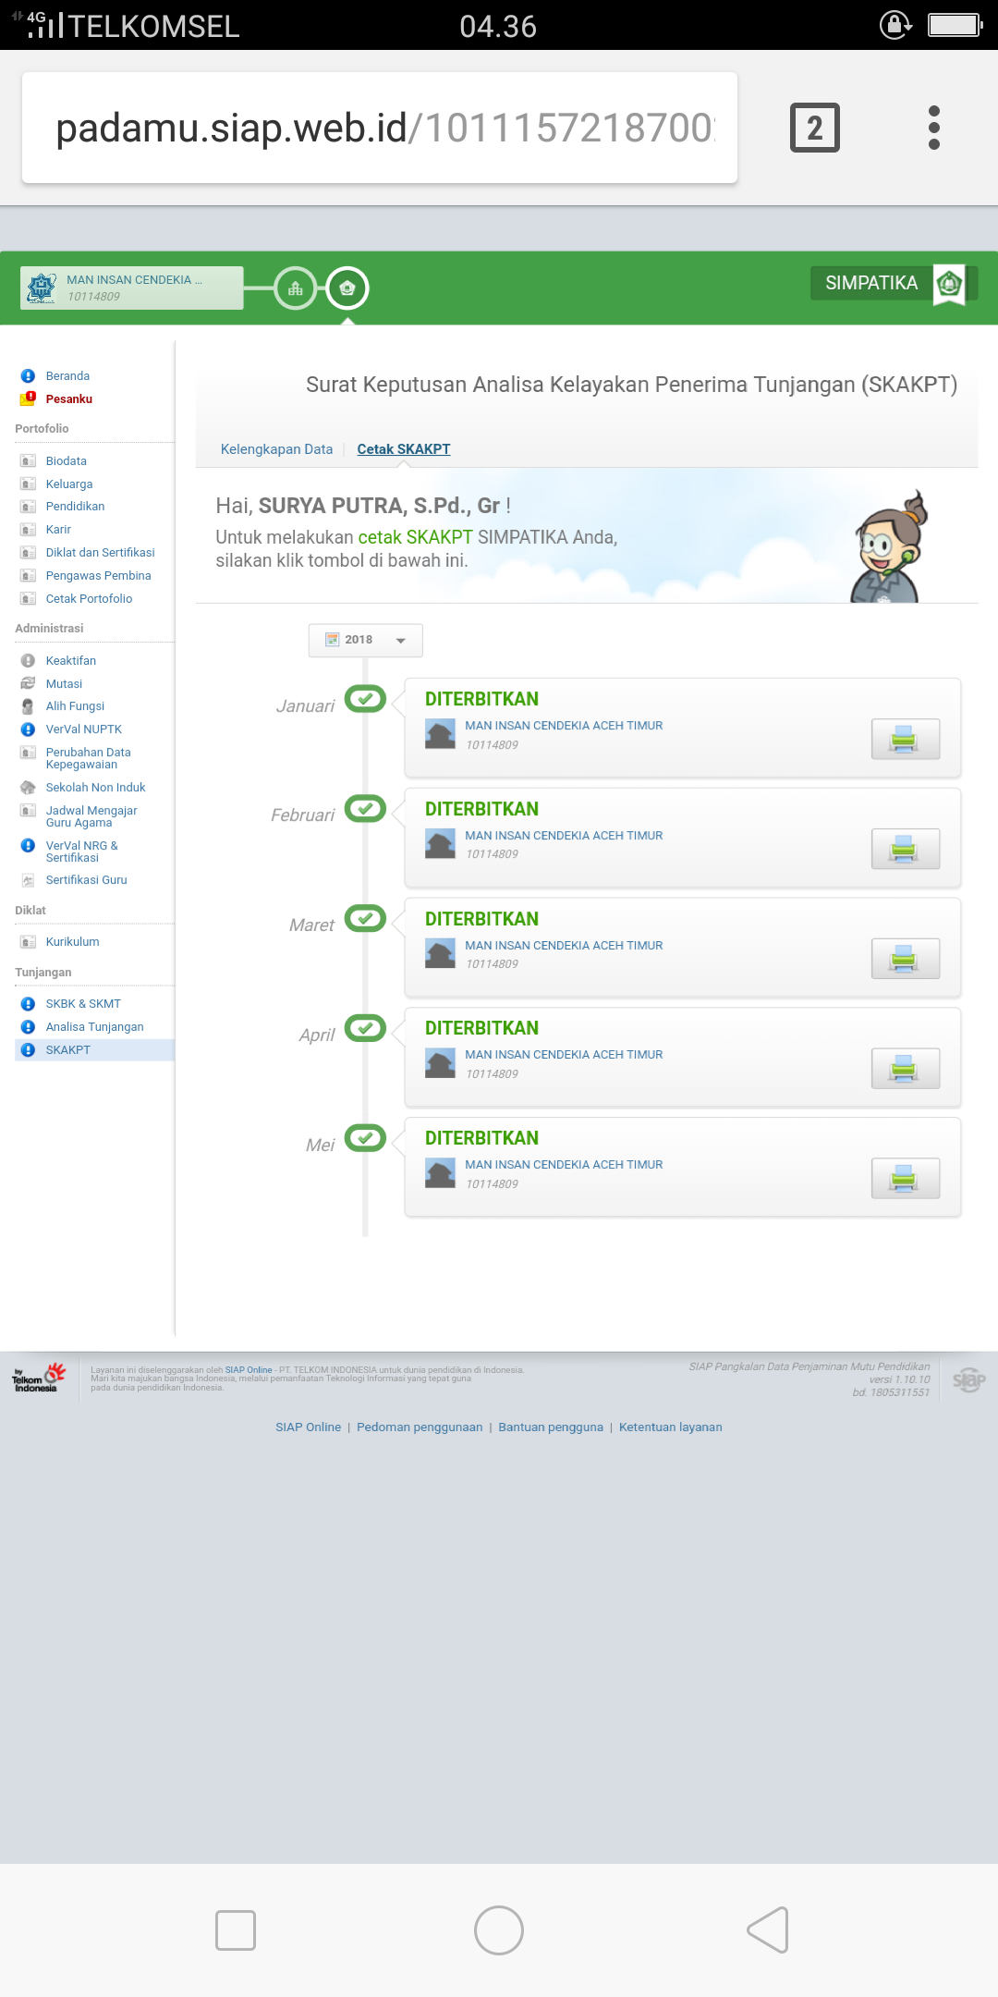
Task: Open VerVal NRG & Sertifikasi page
Action: [81, 851]
